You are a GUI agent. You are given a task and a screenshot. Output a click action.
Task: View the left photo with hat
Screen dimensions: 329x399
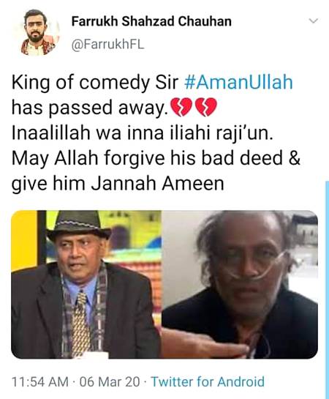(86, 284)
